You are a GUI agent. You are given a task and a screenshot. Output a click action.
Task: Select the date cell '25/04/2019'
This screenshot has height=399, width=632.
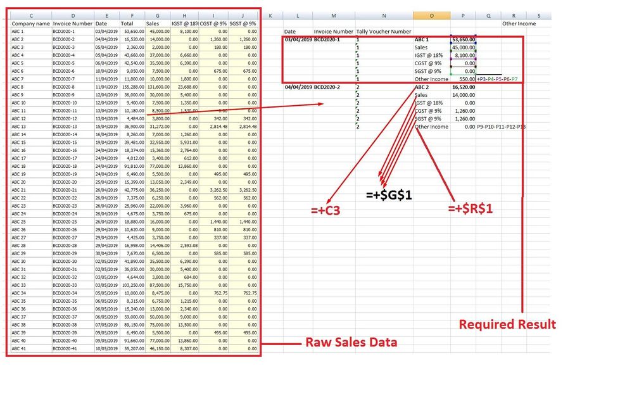pos(107,182)
